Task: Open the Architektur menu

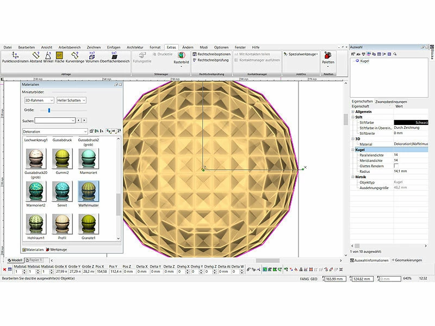Action: 136,47
